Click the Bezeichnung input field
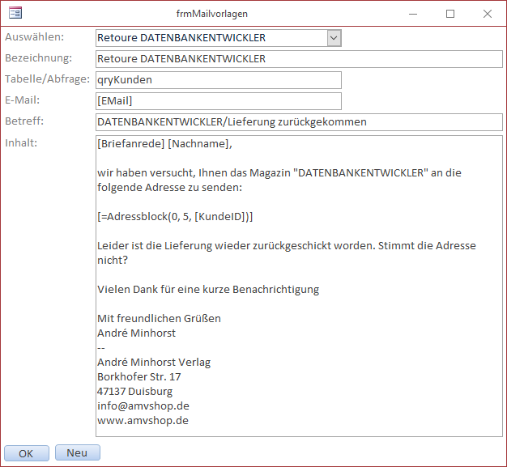Viewport: 507px width, 467px height. 299,59
